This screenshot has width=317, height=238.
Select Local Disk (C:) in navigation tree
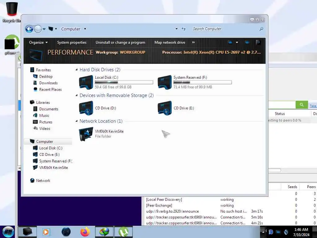(x=51, y=148)
